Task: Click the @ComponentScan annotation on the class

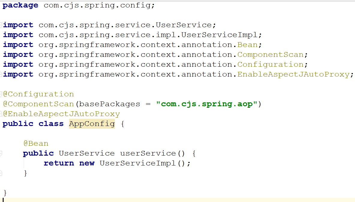Action: click(x=38, y=104)
